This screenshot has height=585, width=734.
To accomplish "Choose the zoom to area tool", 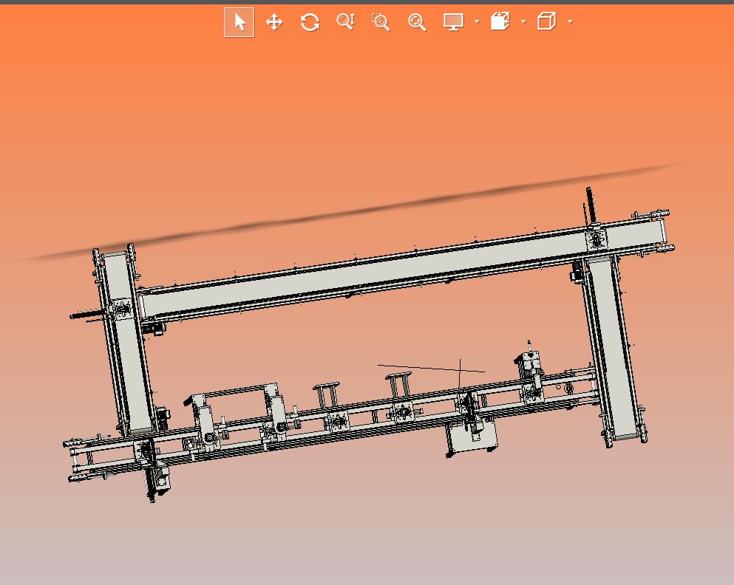I will [x=381, y=22].
